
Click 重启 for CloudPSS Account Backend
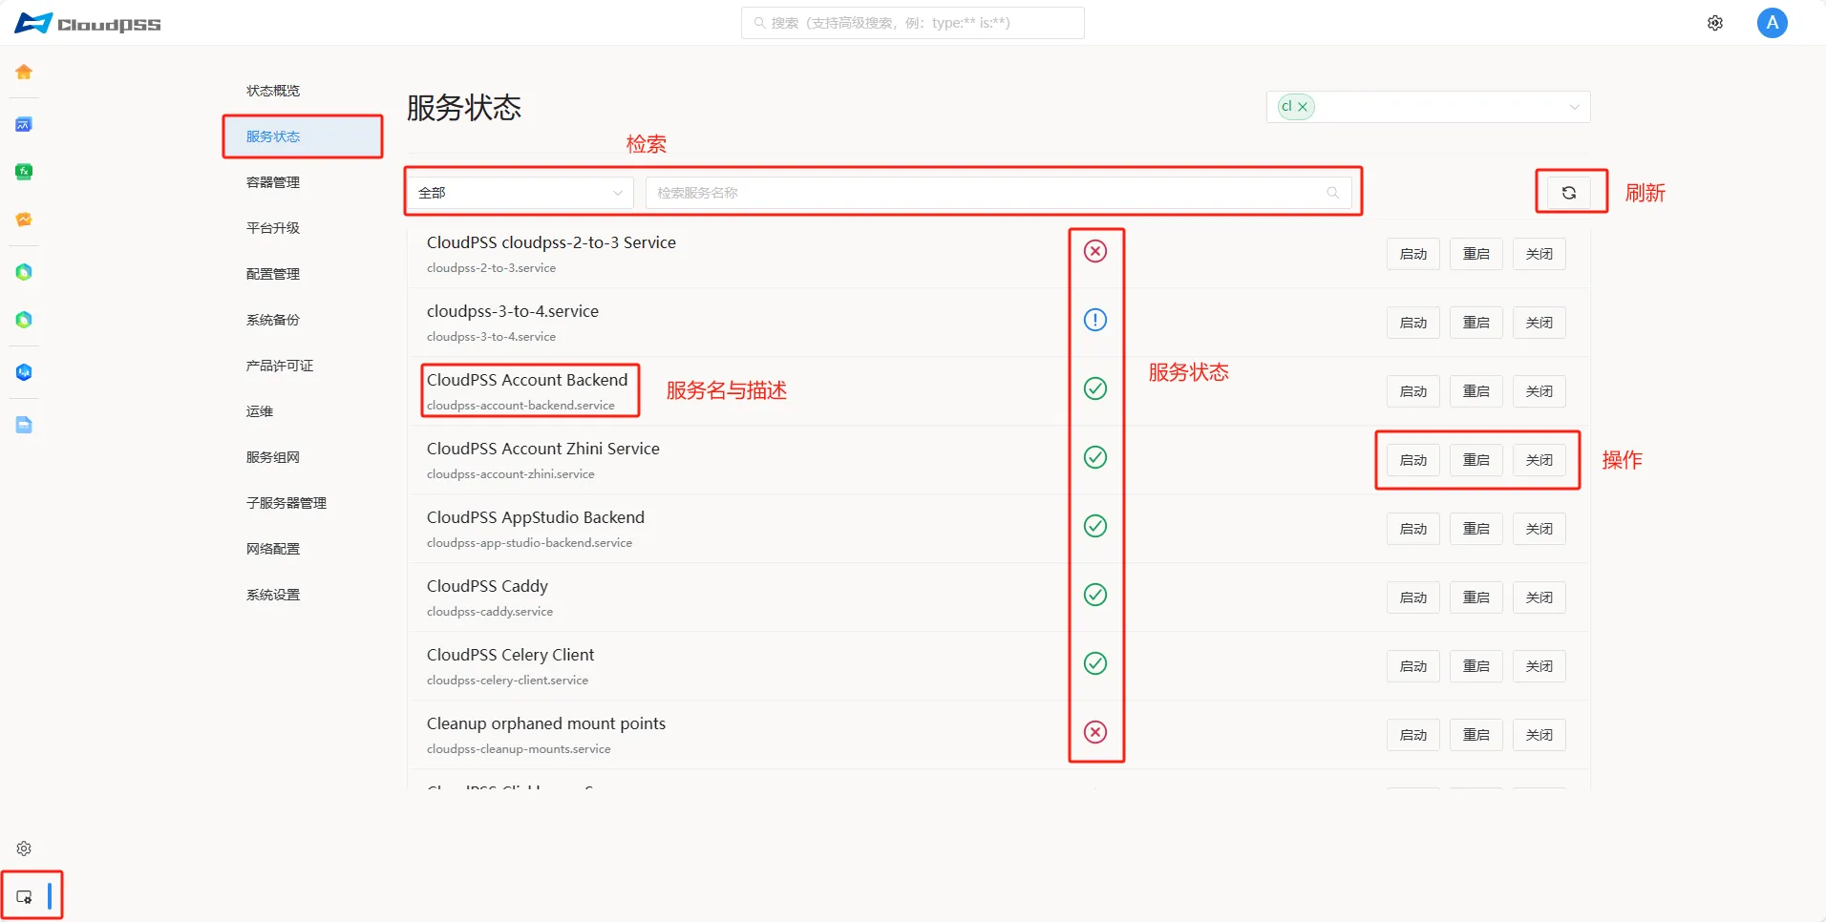click(1476, 391)
